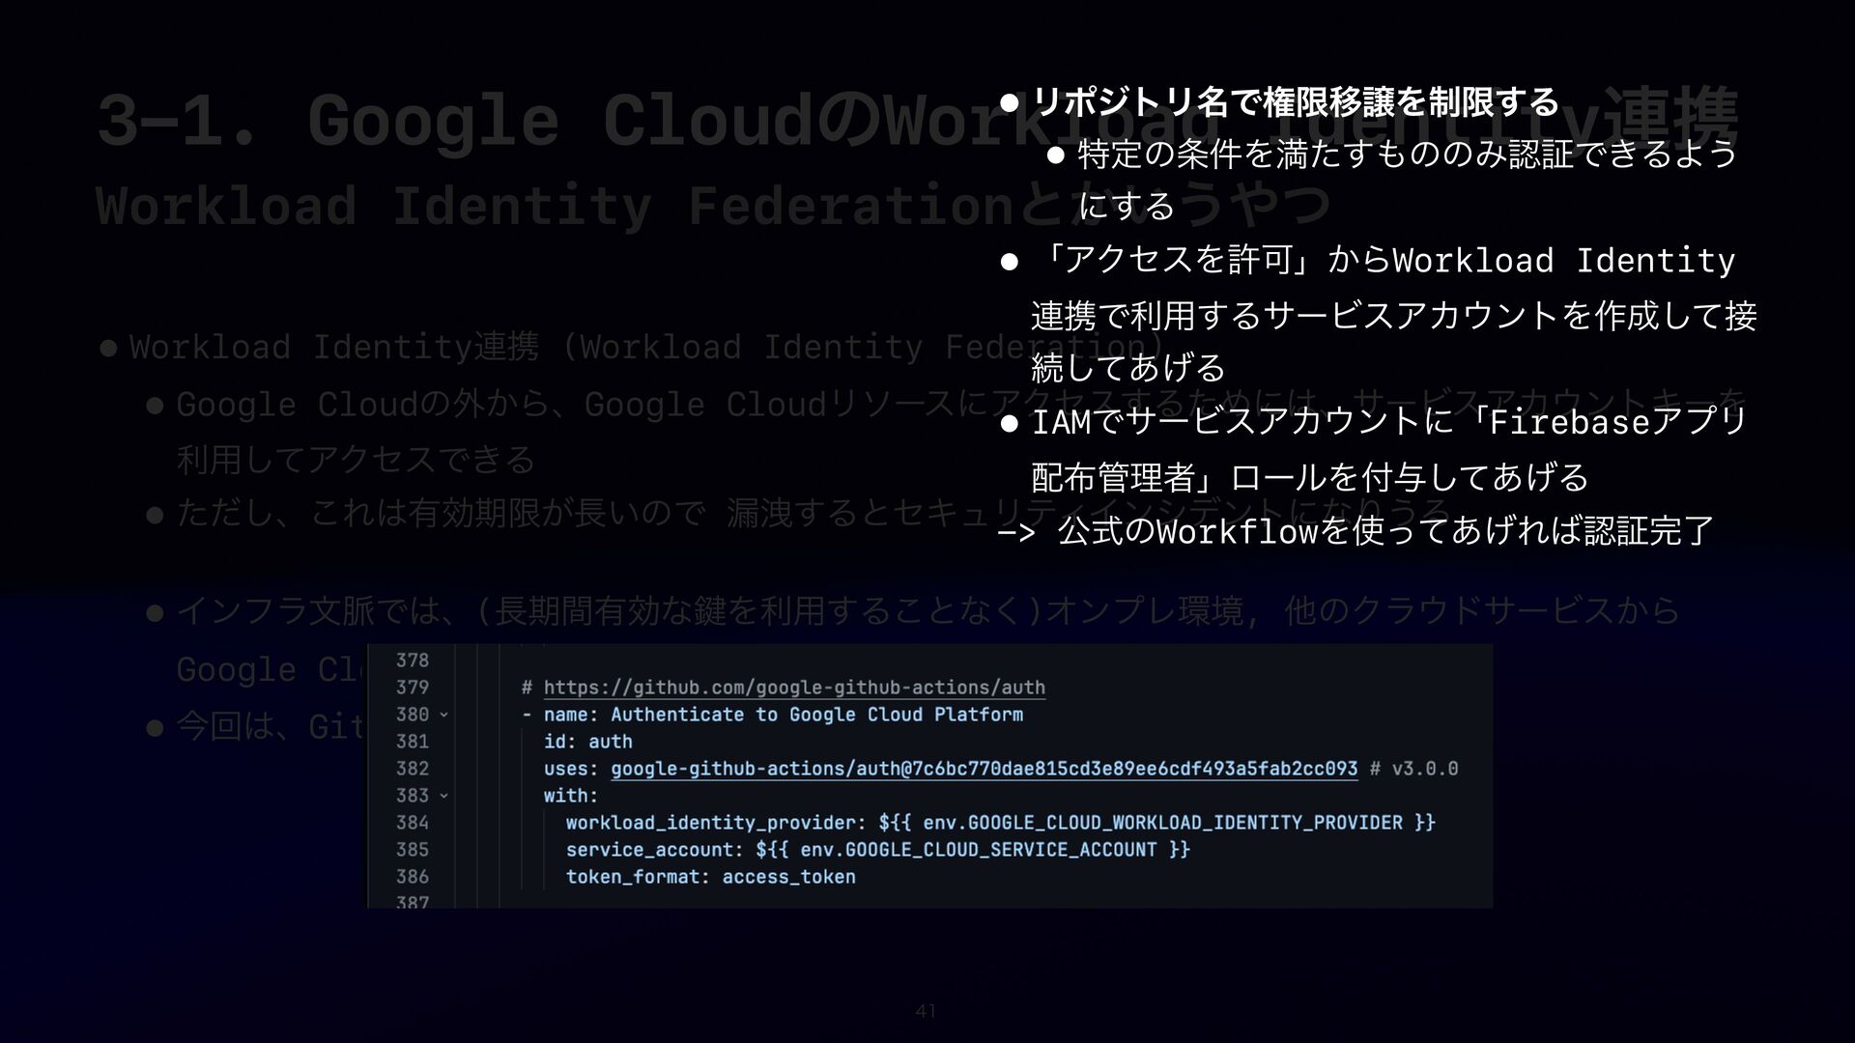Click line number 384 in the gutter
Image resolution: width=1855 pixels, height=1043 pixels.
click(x=412, y=823)
